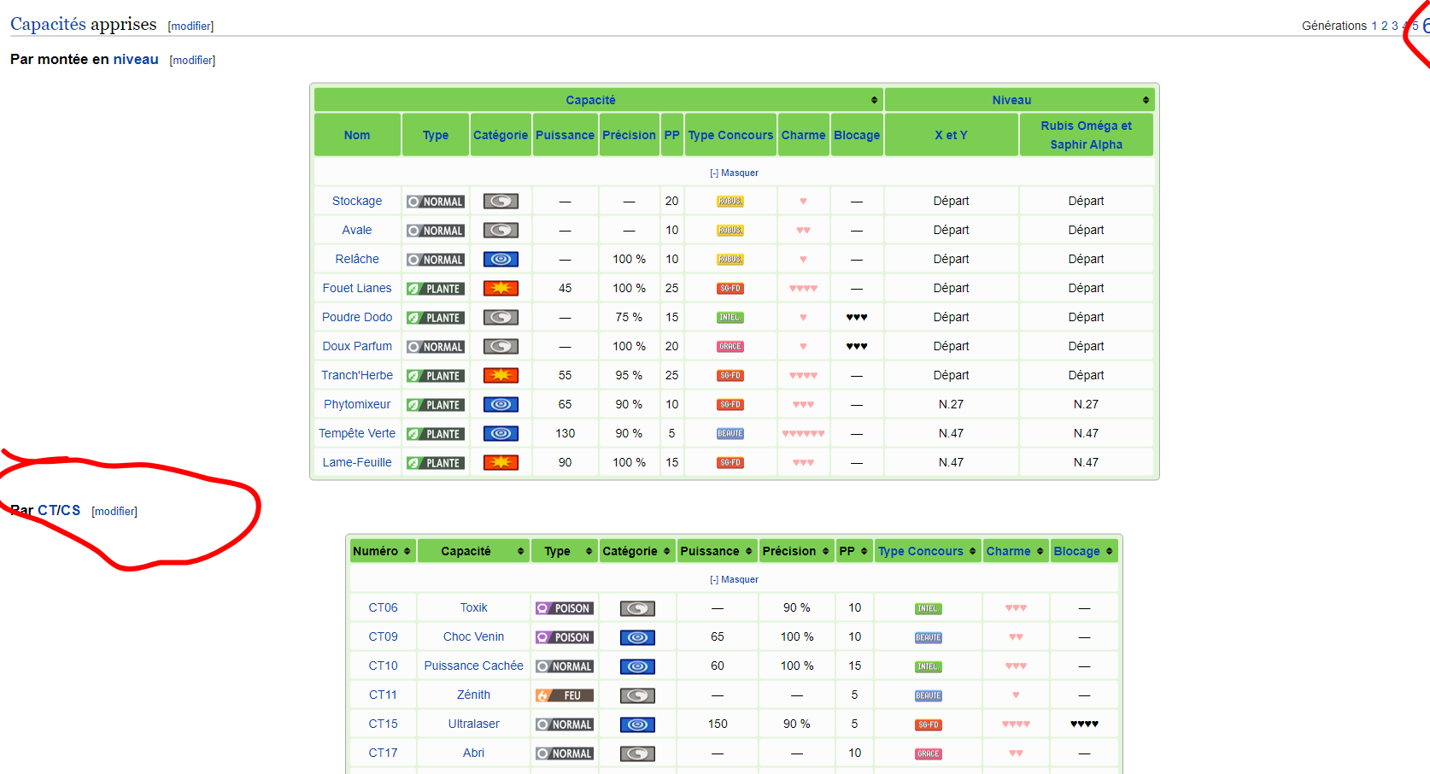Screen dimensions: 1430x774
Task: Switch to Génération 3 moves
Action: click(1395, 26)
